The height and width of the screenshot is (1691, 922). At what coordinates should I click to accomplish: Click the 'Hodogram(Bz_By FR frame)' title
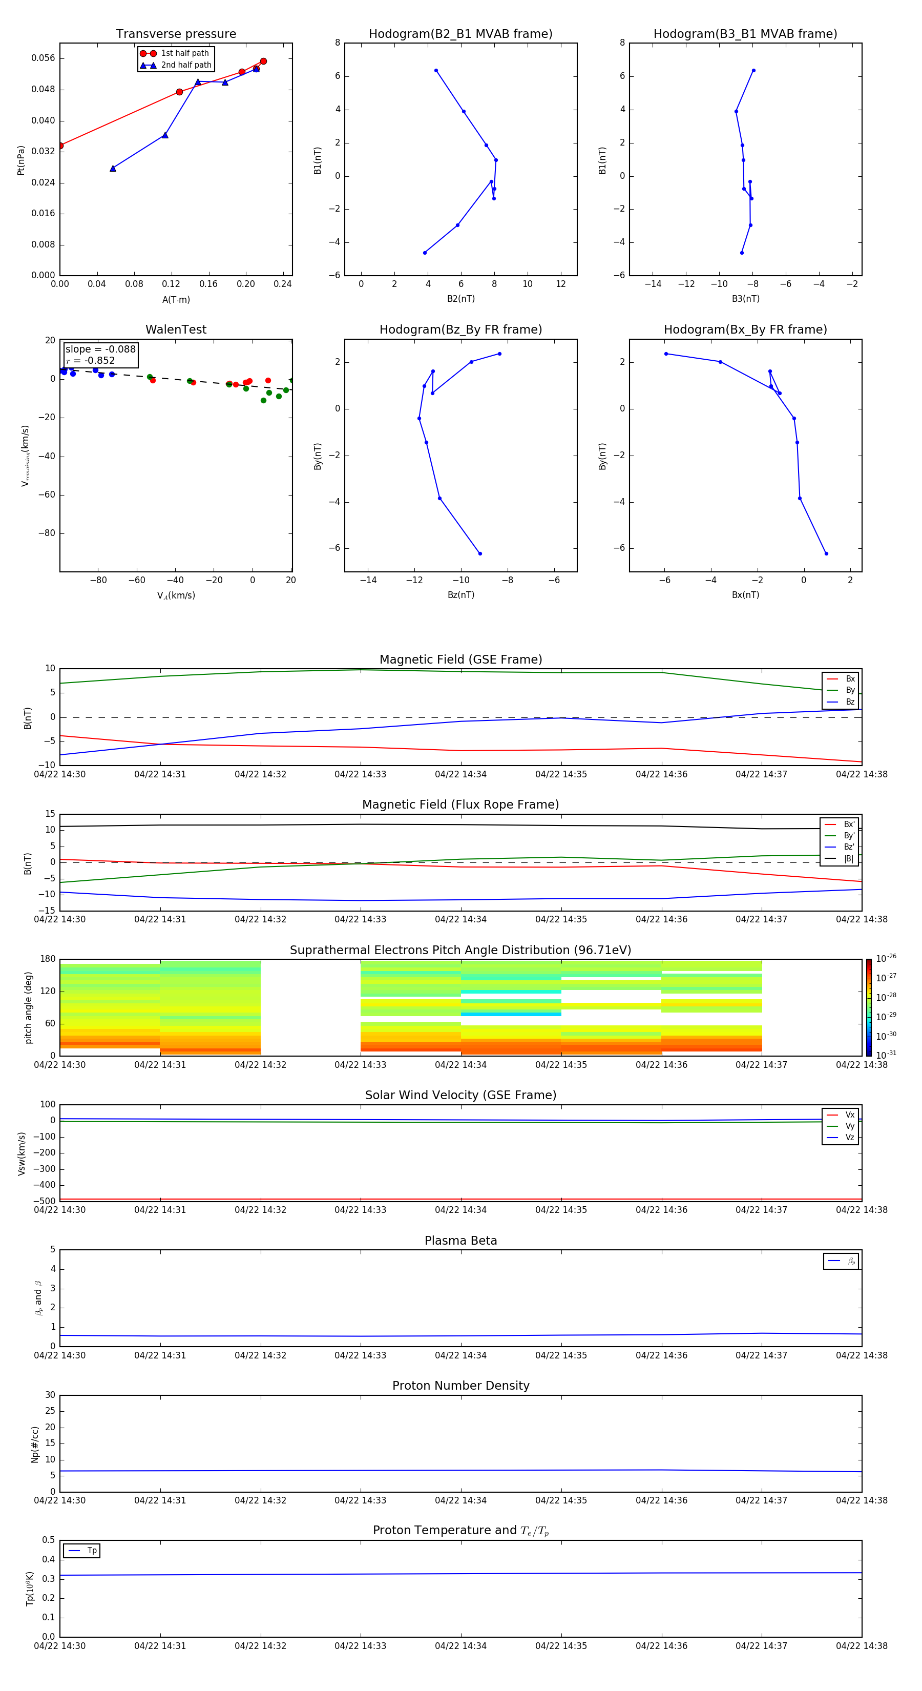click(x=460, y=329)
